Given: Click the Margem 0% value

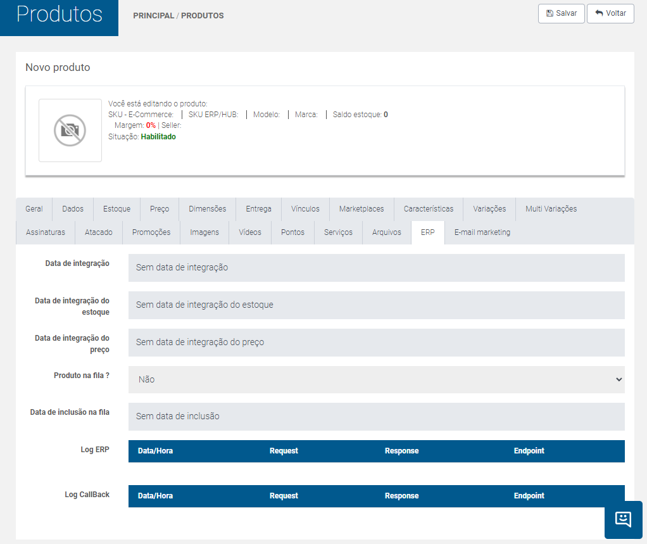Looking at the screenshot, I should 151,125.
